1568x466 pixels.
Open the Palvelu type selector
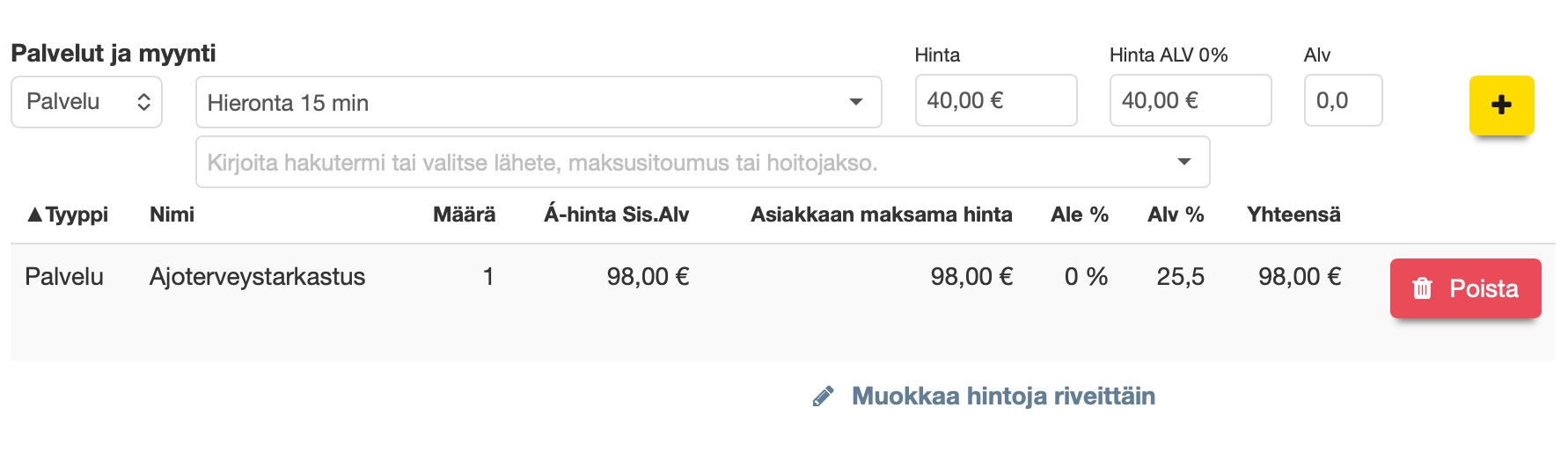click(x=86, y=102)
